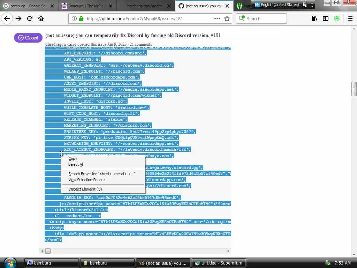Open the browser home page icon
Screen dimensions: 357x268
(41, 19)
